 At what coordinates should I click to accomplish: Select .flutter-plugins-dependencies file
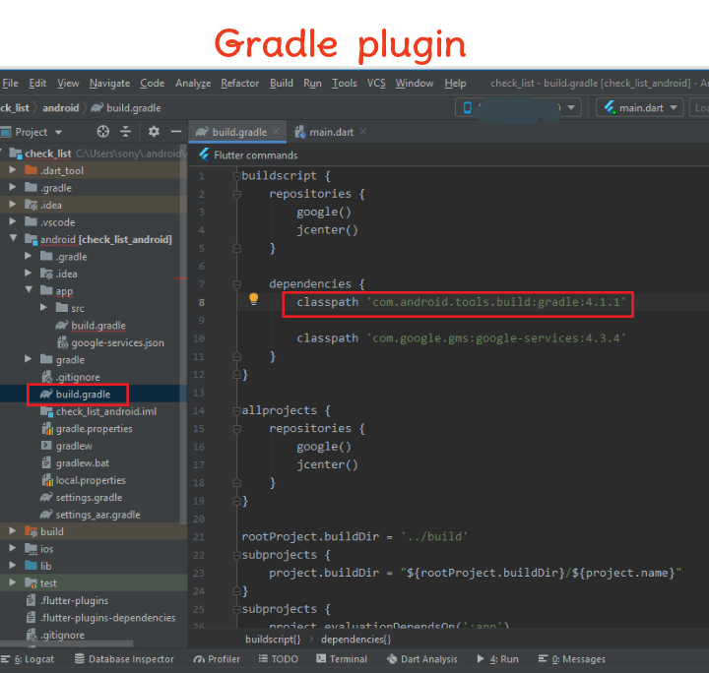(x=107, y=618)
